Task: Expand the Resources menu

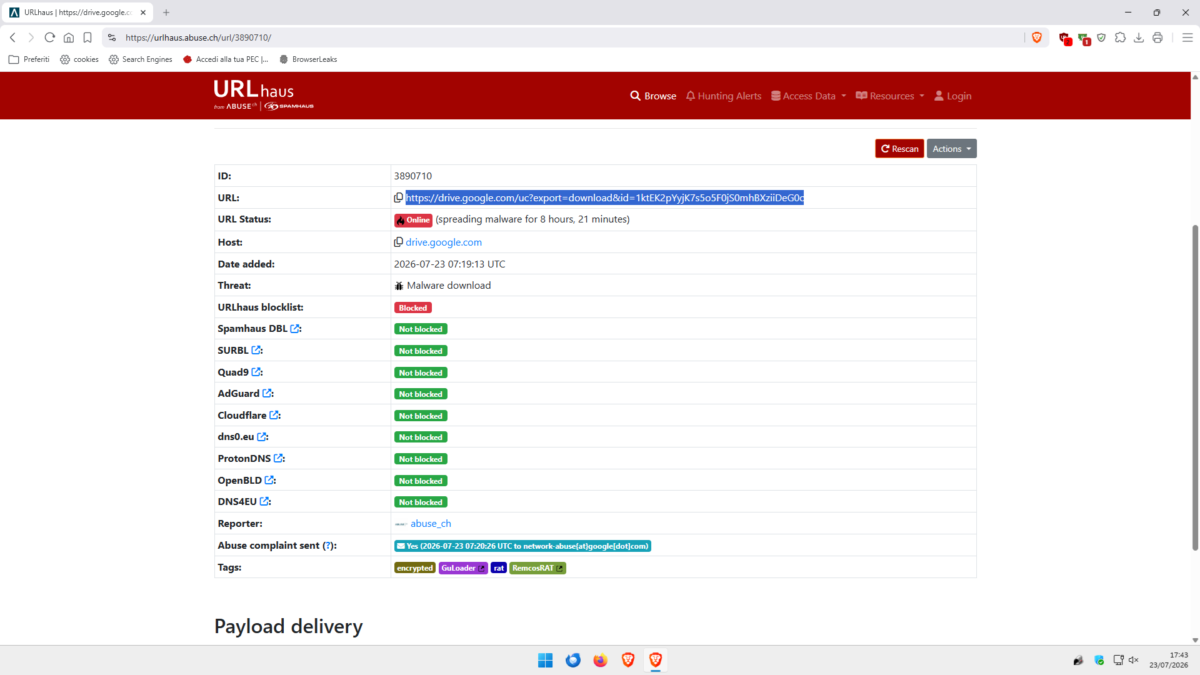Action: point(890,96)
